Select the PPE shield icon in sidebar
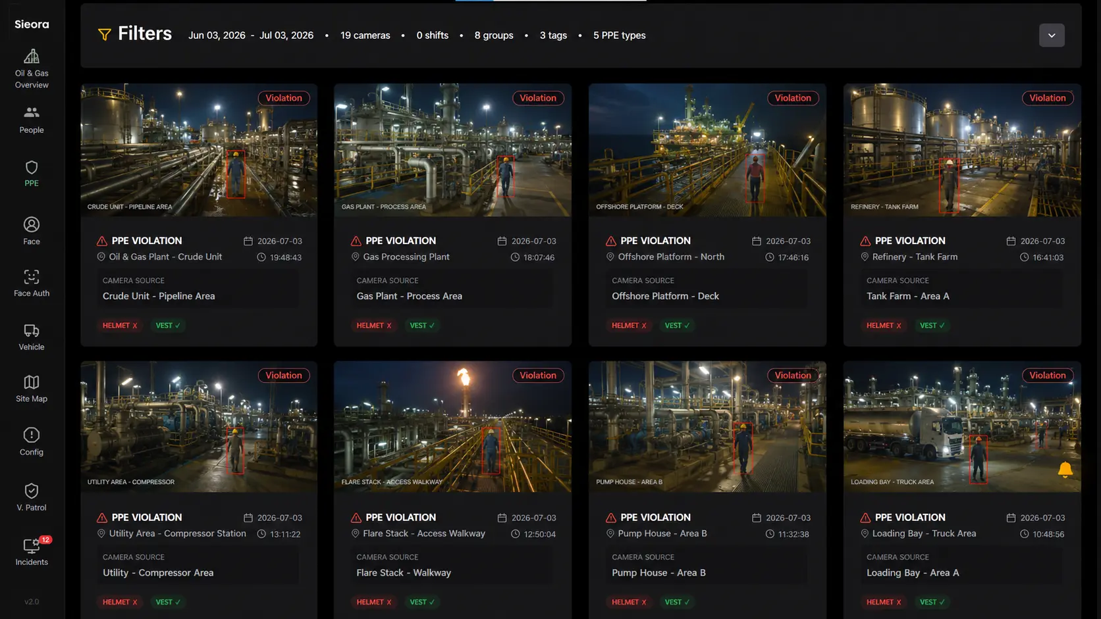Image resolution: width=1101 pixels, height=619 pixels. click(32, 168)
